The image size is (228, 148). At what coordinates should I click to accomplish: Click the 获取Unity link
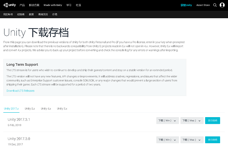tap(186, 5)
